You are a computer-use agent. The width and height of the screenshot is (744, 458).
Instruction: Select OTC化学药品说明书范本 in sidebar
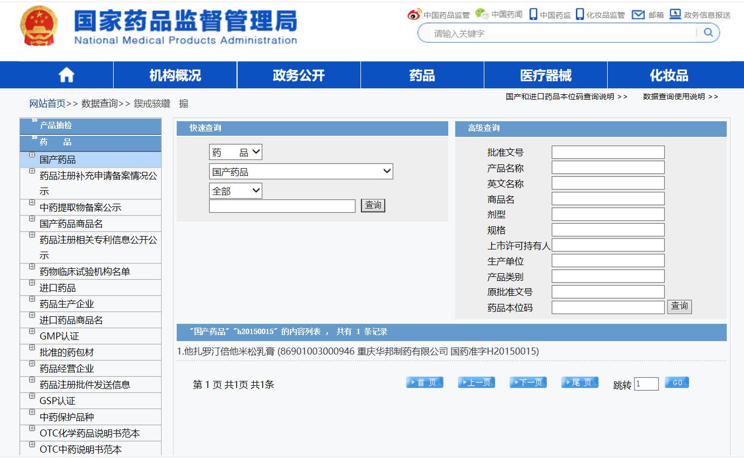pyautogui.click(x=90, y=433)
